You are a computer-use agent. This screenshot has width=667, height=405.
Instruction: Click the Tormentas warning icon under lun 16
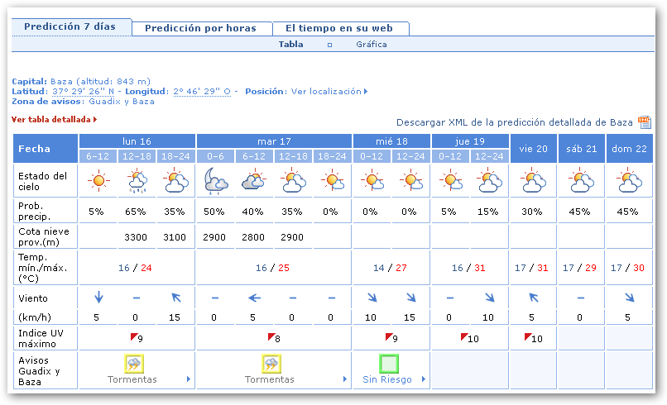132,364
